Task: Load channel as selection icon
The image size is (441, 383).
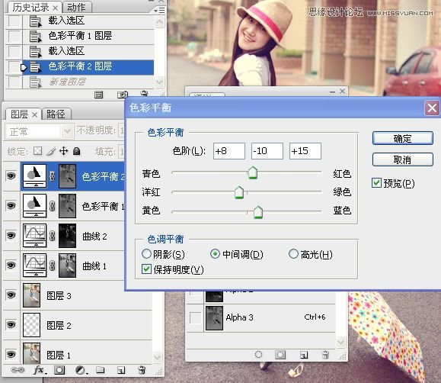Action: 258,355
